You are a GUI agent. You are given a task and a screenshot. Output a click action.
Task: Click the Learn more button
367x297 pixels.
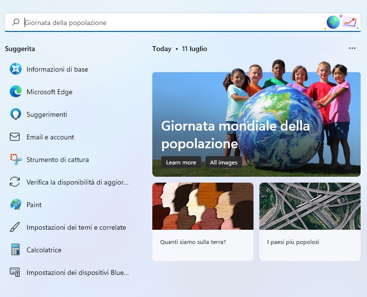[x=181, y=162]
